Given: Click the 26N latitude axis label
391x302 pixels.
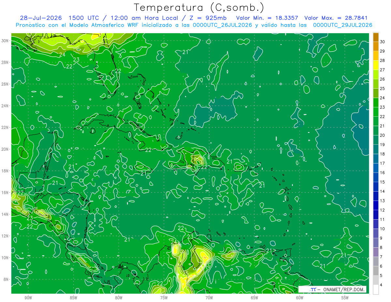Looking at the screenshot, I should coord(5,84).
